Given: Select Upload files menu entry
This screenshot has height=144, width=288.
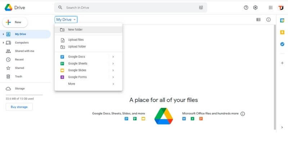Looking at the screenshot, I should 76,40.
